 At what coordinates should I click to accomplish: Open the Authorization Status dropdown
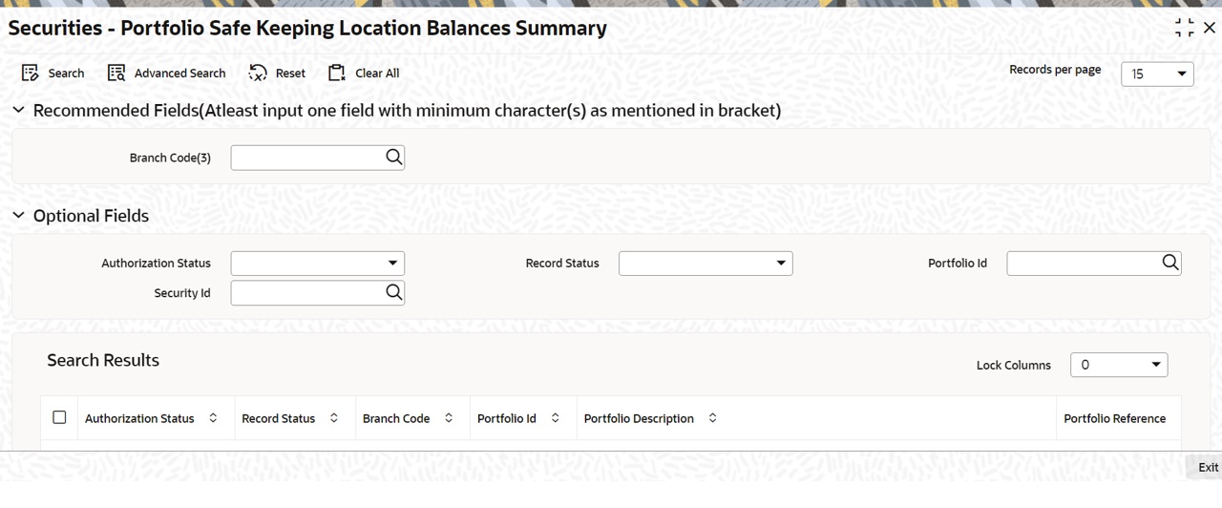click(x=318, y=263)
